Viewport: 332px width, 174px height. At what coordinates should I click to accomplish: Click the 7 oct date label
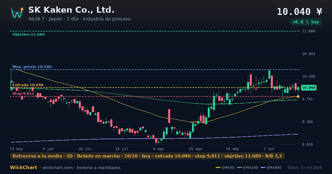[269, 149]
